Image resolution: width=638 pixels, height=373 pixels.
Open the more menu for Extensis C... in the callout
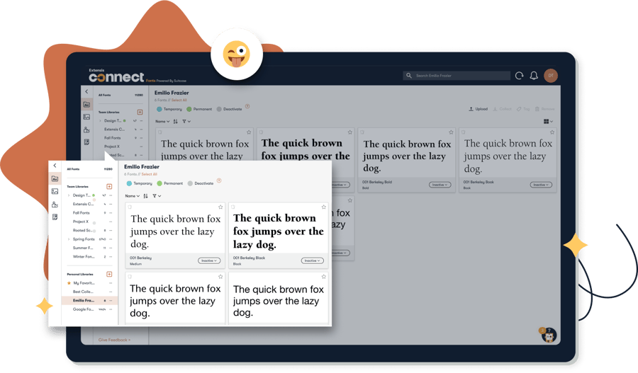(111, 205)
